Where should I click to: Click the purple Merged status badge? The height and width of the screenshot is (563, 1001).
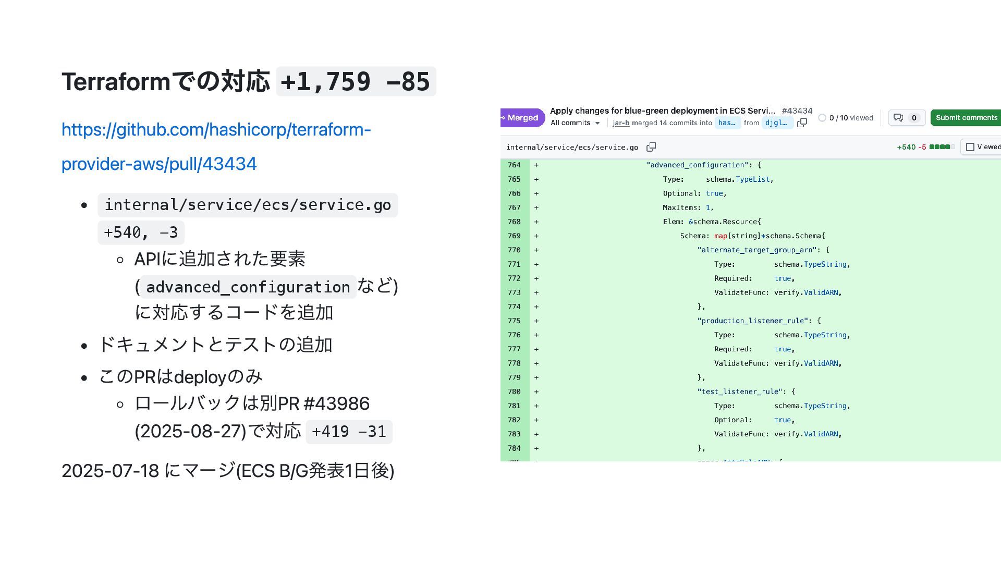pos(522,118)
